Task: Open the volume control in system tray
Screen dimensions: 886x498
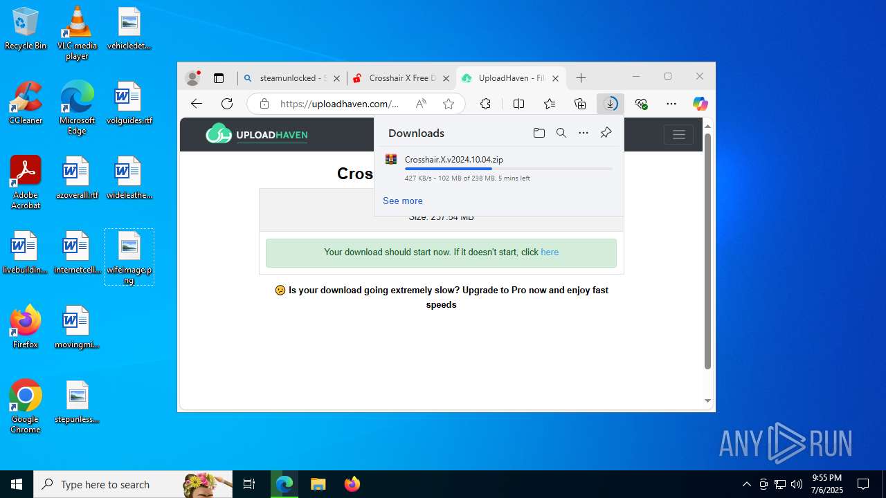Action: point(796,484)
